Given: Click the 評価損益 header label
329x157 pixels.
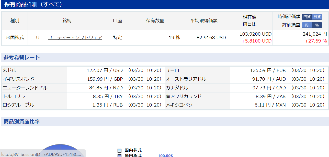Looking at the screenshot, I should [291, 25].
